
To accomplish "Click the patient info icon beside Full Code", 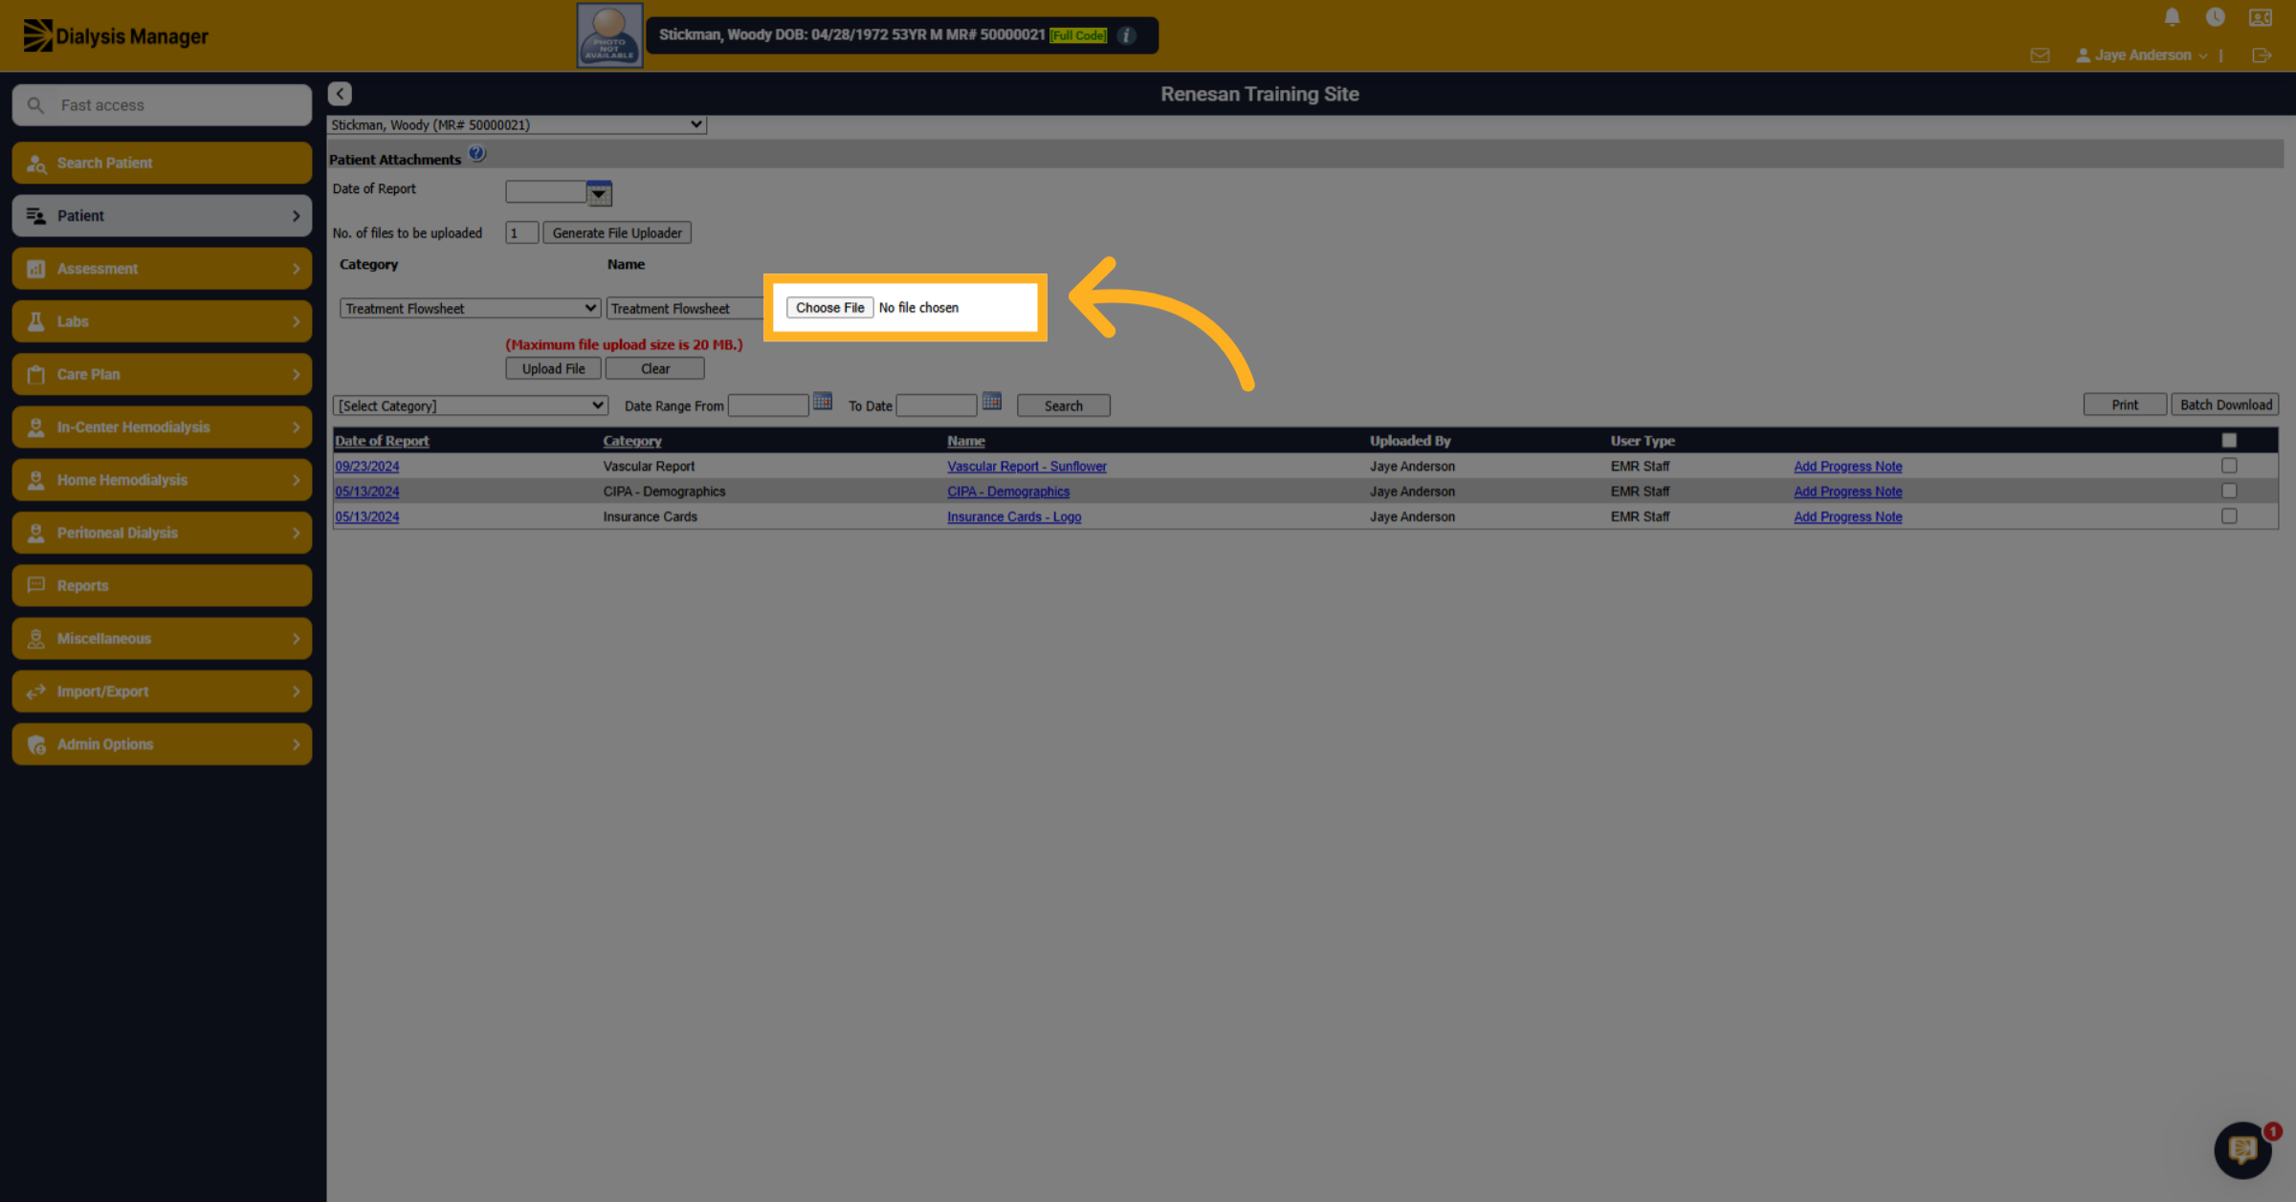I will pos(1127,35).
